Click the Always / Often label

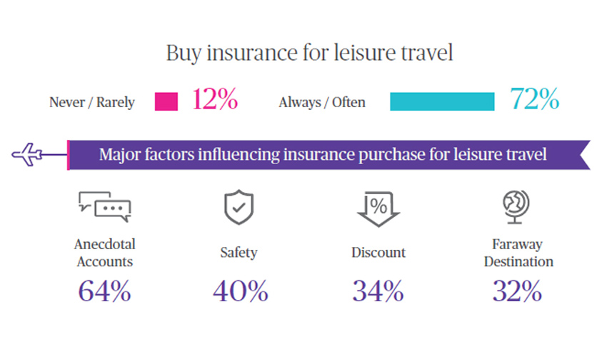pos(321,102)
